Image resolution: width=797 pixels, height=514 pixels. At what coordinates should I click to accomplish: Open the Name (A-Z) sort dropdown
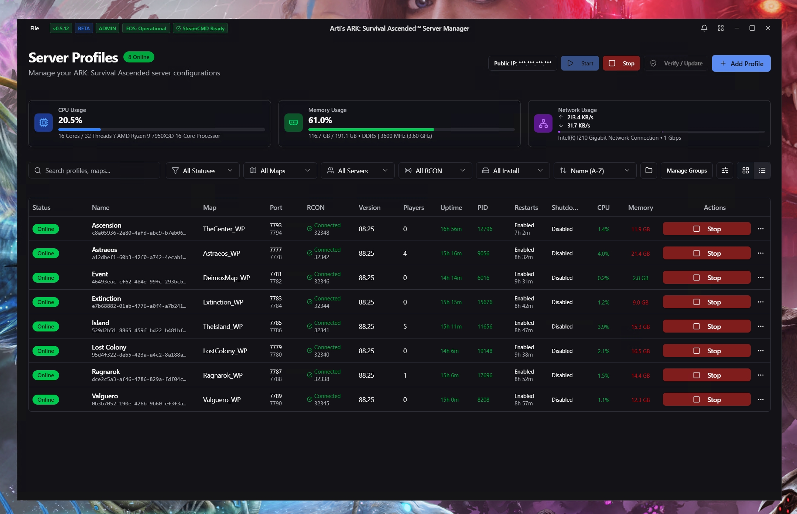[595, 170]
